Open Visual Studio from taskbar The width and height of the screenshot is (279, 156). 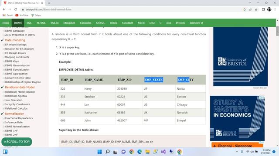tap(163, 152)
